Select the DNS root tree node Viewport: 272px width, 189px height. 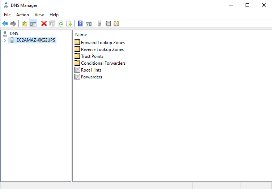14,34
